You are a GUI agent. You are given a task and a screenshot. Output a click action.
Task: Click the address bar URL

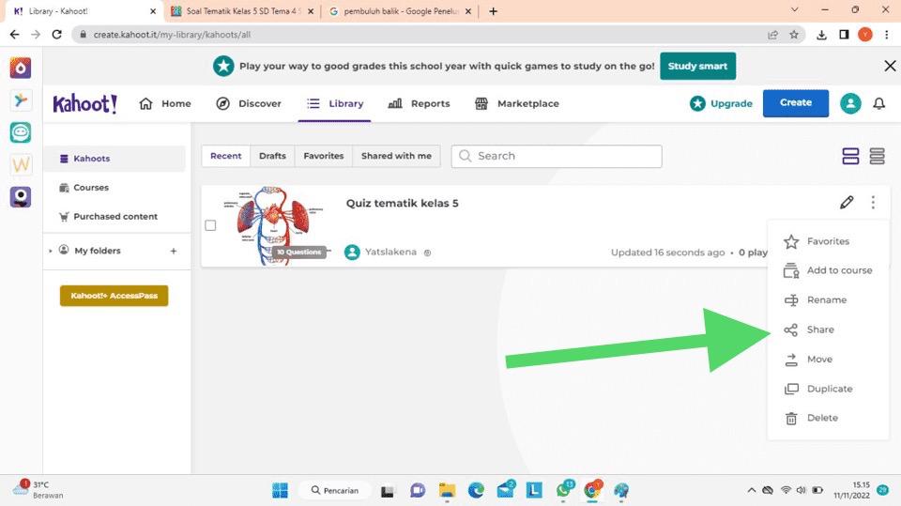[172, 35]
